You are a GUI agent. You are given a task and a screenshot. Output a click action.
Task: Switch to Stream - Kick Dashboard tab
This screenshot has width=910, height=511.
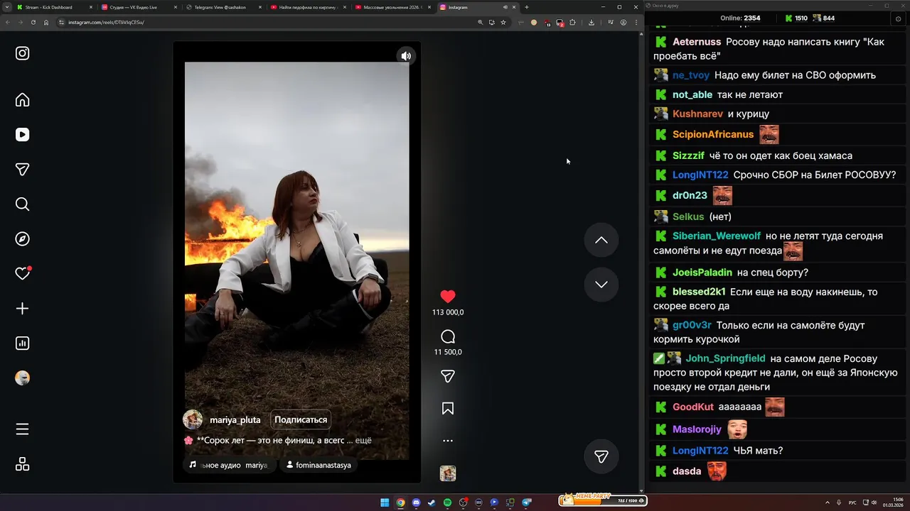(55, 7)
